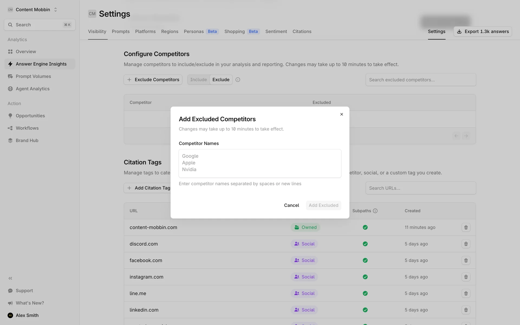The width and height of the screenshot is (520, 325).
Task: Toggle subpaths checkmark for facebook.com
Action: [365, 260]
